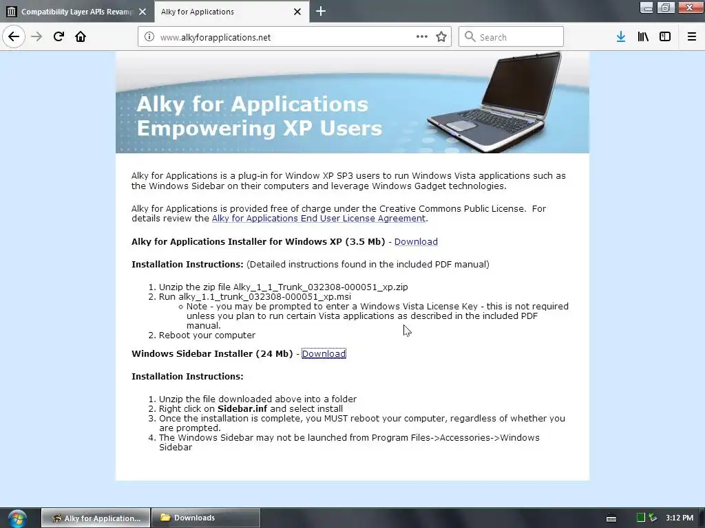The image size is (705, 528).
Task: Go back to the previous page
Action: click(x=14, y=37)
